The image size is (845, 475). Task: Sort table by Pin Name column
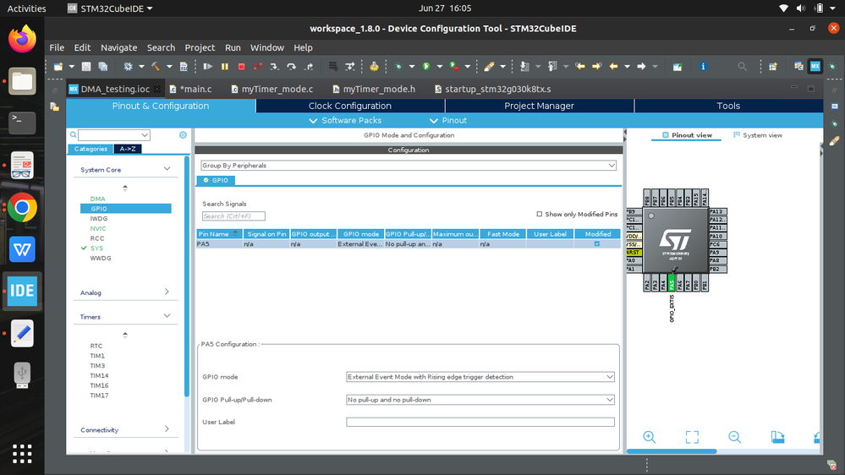pos(219,234)
